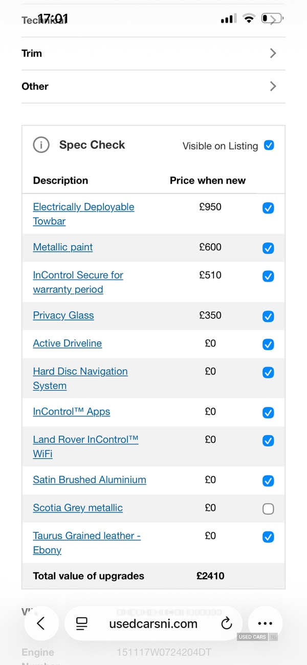Untick the Metallic paint checkbox
Image resolution: width=307 pixels, height=665 pixels.
pyautogui.click(x=268, y=248)
